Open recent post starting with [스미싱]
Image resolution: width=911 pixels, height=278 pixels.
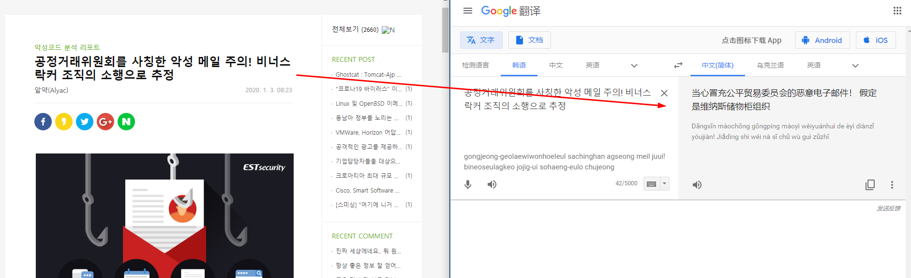367,205
